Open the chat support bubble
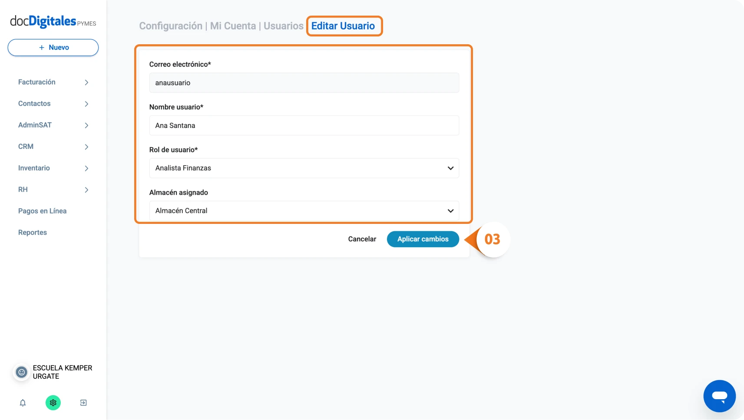The width and height of the screenshot is (744, 420). point(719,396)
